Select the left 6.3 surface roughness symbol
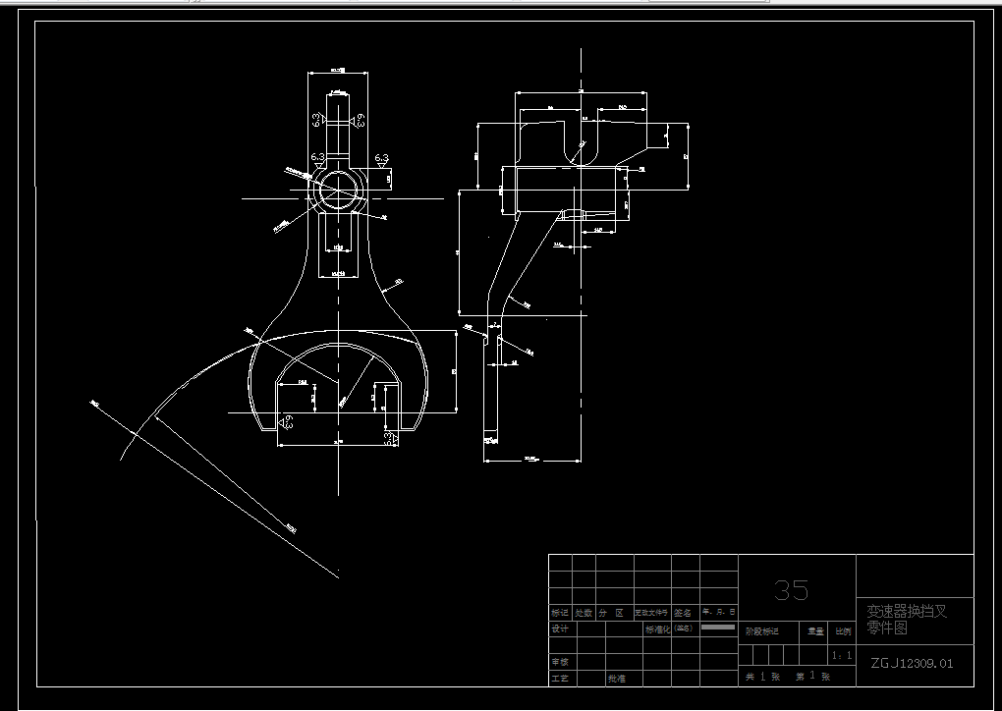The height and width of the screenshot is (711, 1002). [x=317, y=159]
